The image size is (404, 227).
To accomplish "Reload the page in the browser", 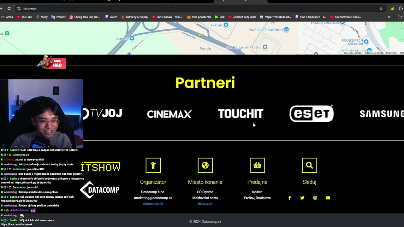I will click(9, 9).
